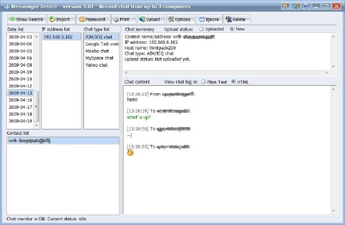Click date list scroll up arrow

click(37, 36)
